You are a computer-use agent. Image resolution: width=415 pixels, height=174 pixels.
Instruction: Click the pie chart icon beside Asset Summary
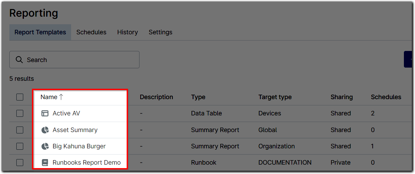pyautogui.click(x=45, y=130)
